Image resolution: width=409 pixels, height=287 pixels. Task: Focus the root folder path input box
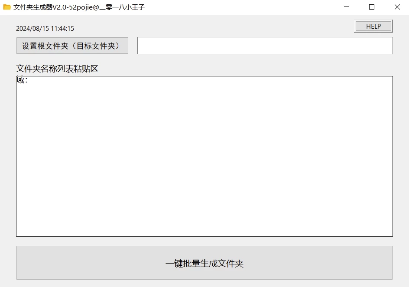click(x=265, y=46)
